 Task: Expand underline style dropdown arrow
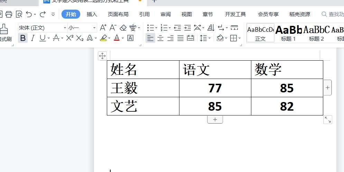point(48,38)
